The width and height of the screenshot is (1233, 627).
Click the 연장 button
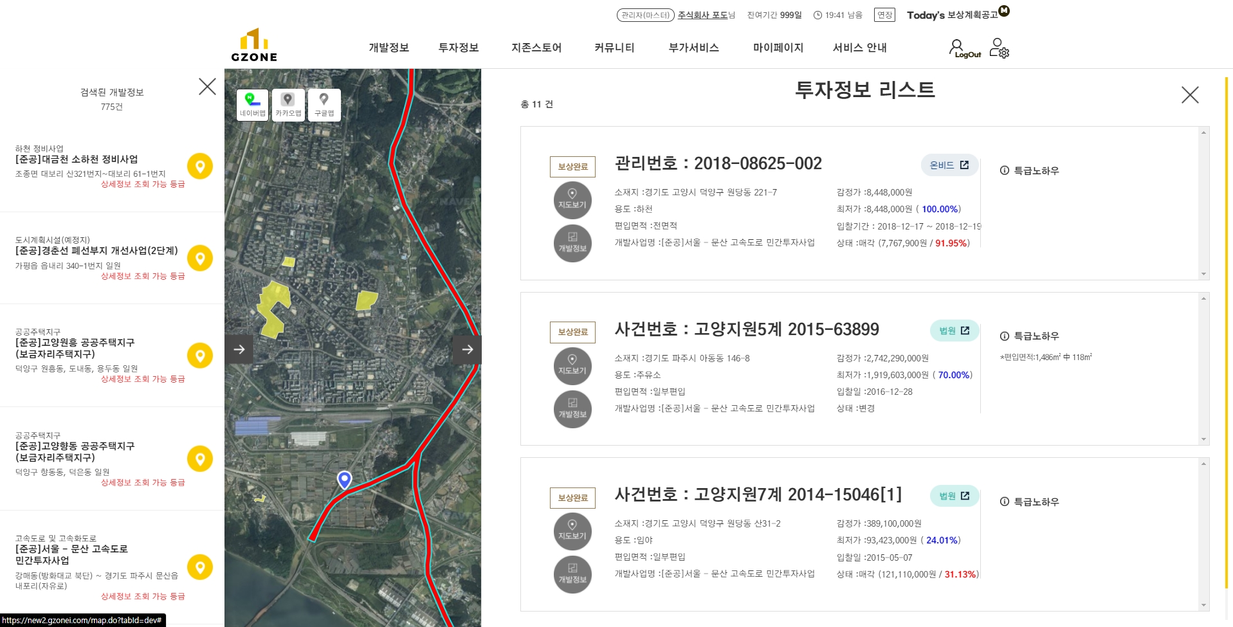(885, 15)
